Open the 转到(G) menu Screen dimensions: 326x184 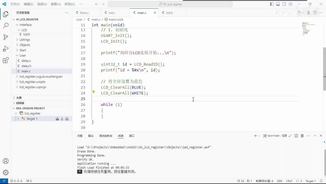click(70, 4)
